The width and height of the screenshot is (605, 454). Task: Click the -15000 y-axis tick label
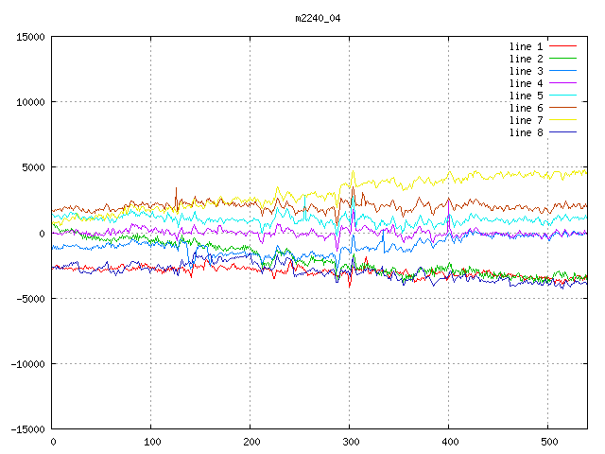(x=27, y=428)
